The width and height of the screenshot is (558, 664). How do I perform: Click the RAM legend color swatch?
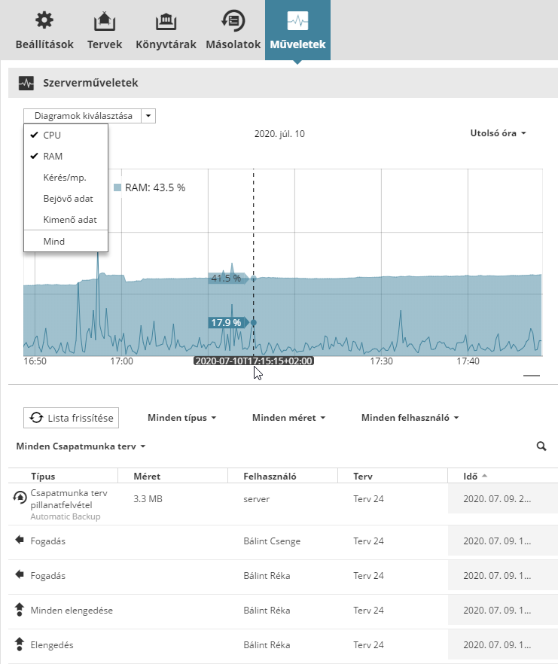pyautogui.click(x=117, y=187)
